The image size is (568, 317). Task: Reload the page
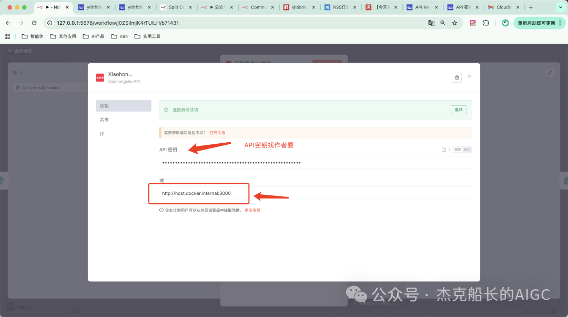34,23
